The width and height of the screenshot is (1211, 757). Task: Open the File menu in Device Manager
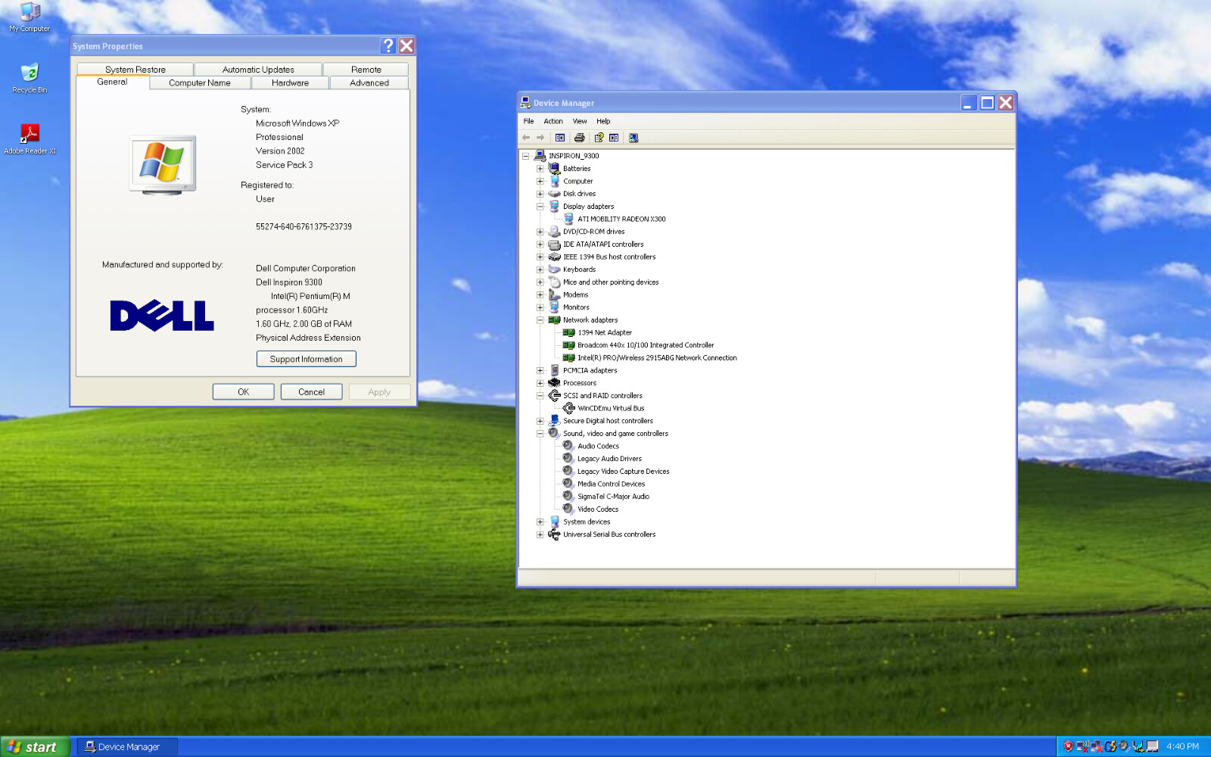[x=528, y=121]
